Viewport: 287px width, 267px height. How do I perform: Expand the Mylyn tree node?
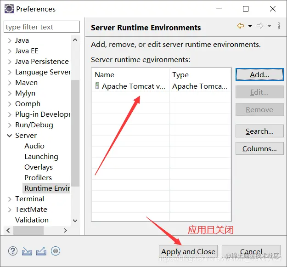(10, 93)
